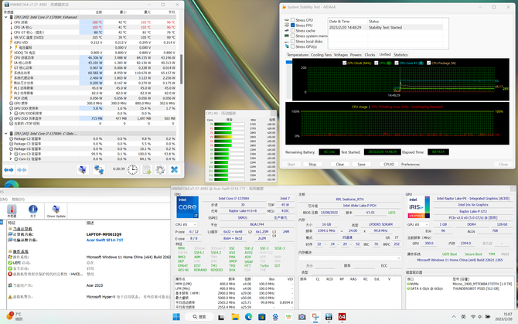Expand the row below iGPU VID
The width and height of the screenshot is (518, 324).
point(11,48)
